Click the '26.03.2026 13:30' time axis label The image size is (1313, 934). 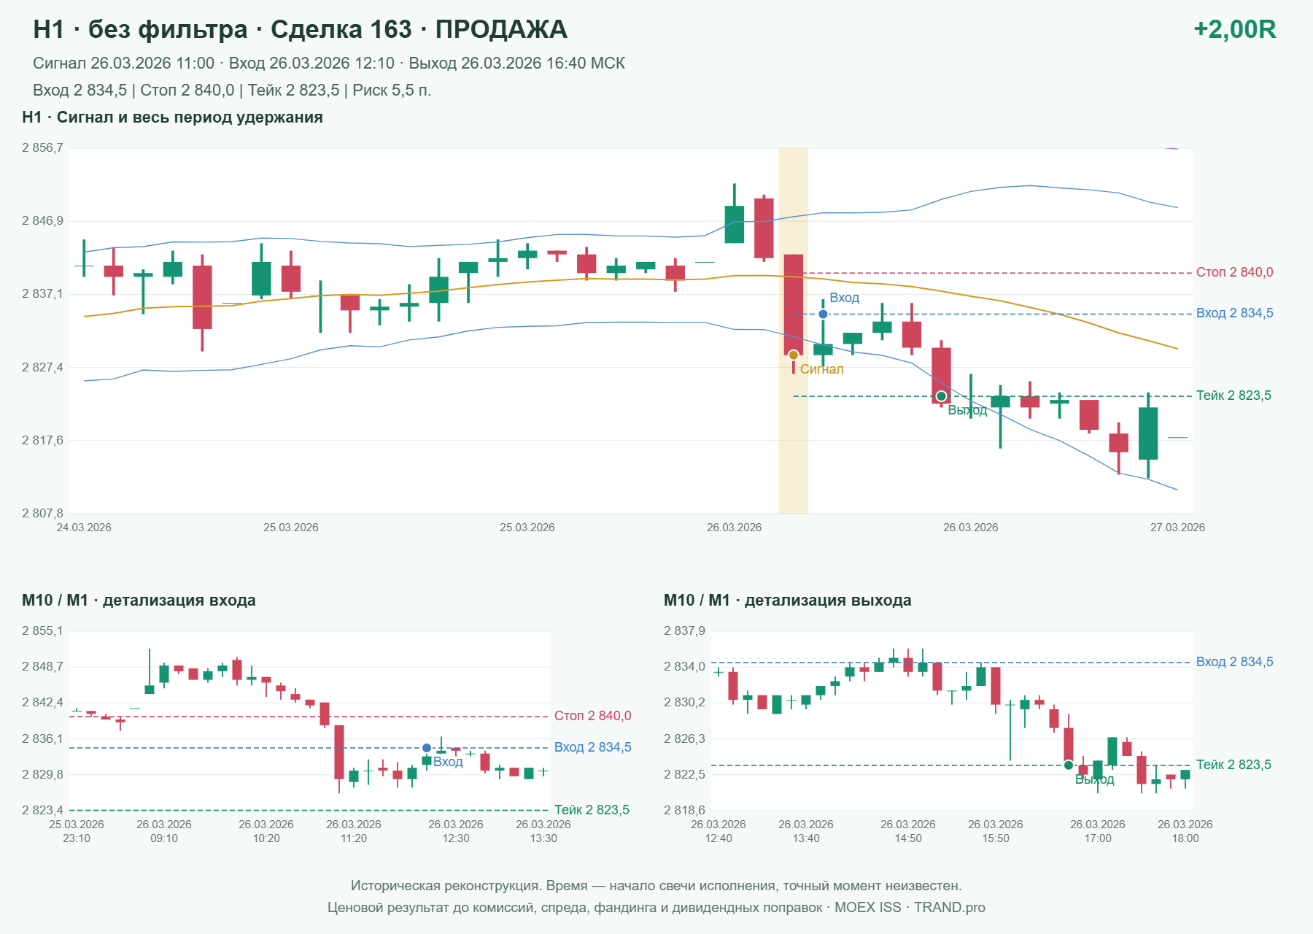543,831
